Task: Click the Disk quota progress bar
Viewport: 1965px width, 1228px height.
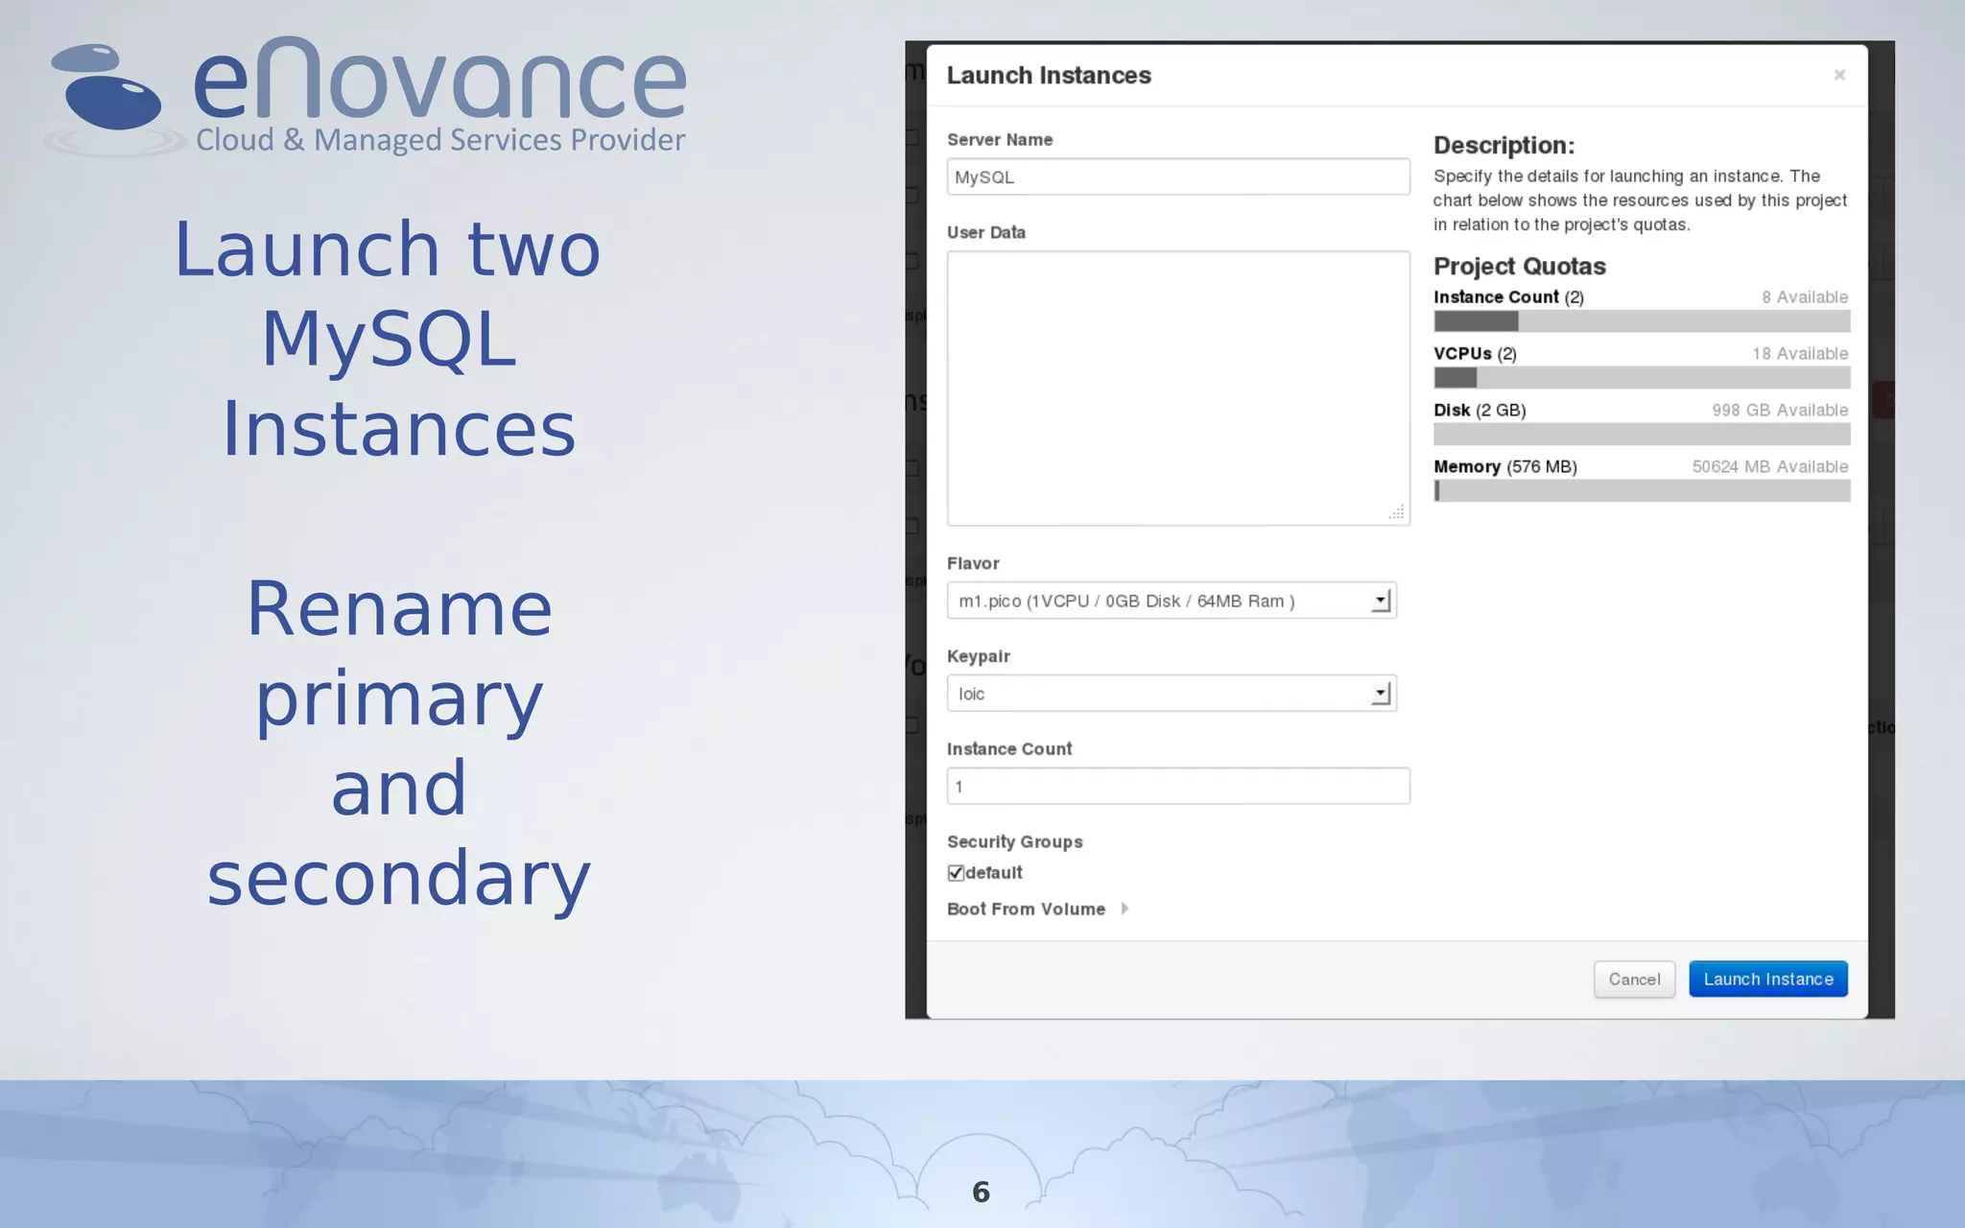Action: tap(1642, 435)
